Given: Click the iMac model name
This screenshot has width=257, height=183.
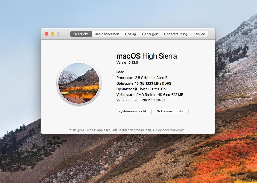Looking at the screenshot, I should coord(120,72).
